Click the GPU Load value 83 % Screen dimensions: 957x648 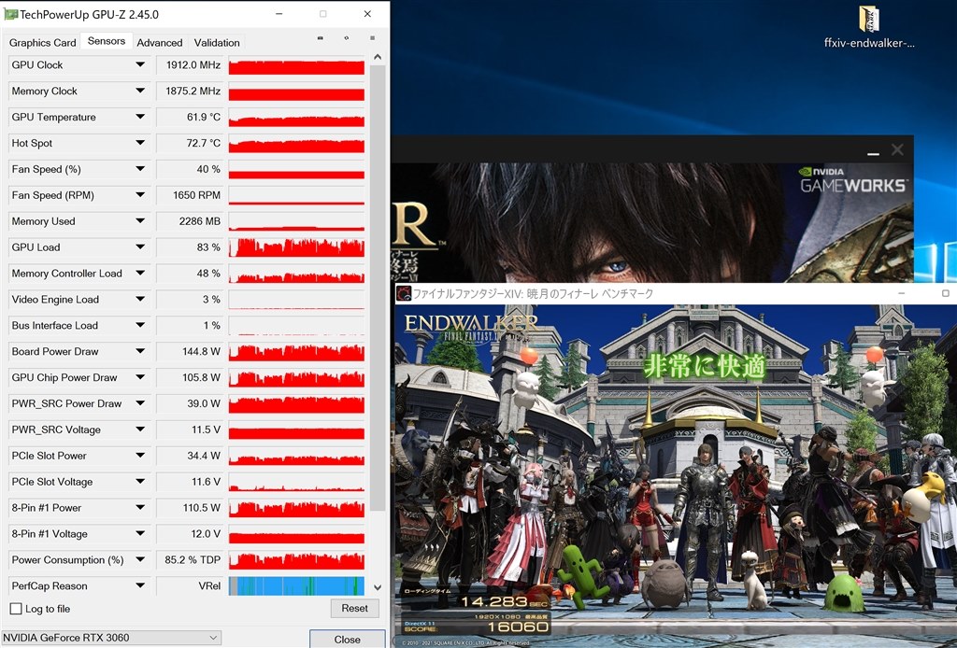coord(208,247)
